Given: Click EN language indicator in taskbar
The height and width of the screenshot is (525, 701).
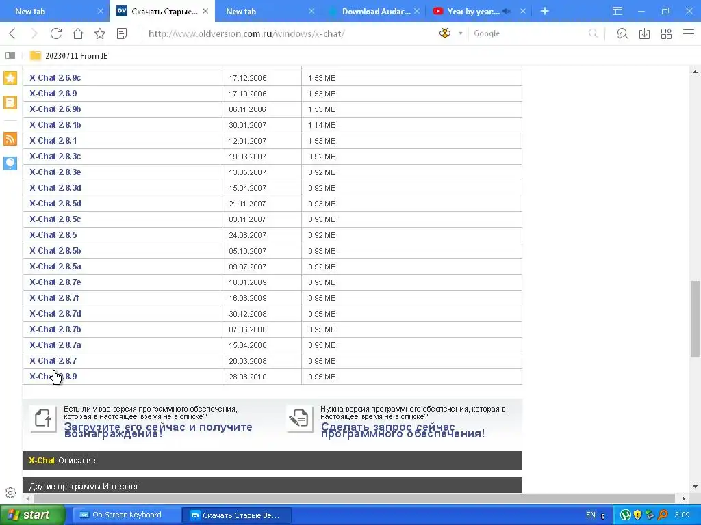Looking at the screenshot, I should pos(591,515).
